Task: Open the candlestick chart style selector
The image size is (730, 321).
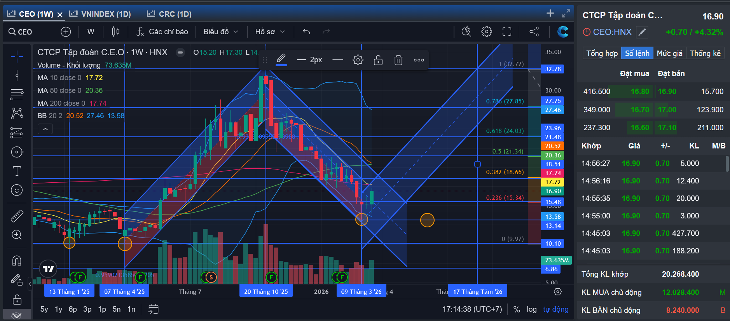Action: tap(115, 32)
